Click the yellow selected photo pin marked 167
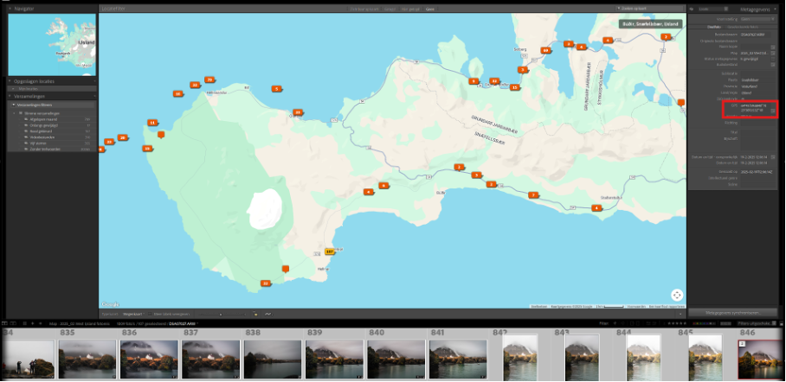786x382 pixels. [x=329, y=251]
